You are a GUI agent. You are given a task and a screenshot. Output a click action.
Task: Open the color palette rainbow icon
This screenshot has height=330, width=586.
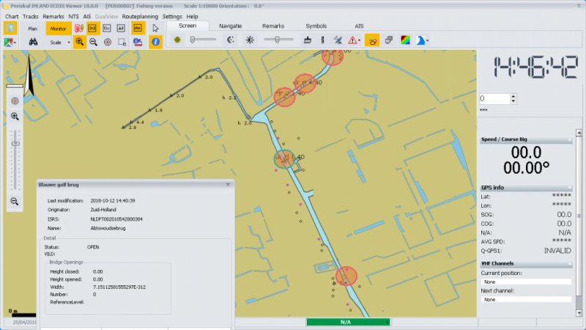click(406, 40)
